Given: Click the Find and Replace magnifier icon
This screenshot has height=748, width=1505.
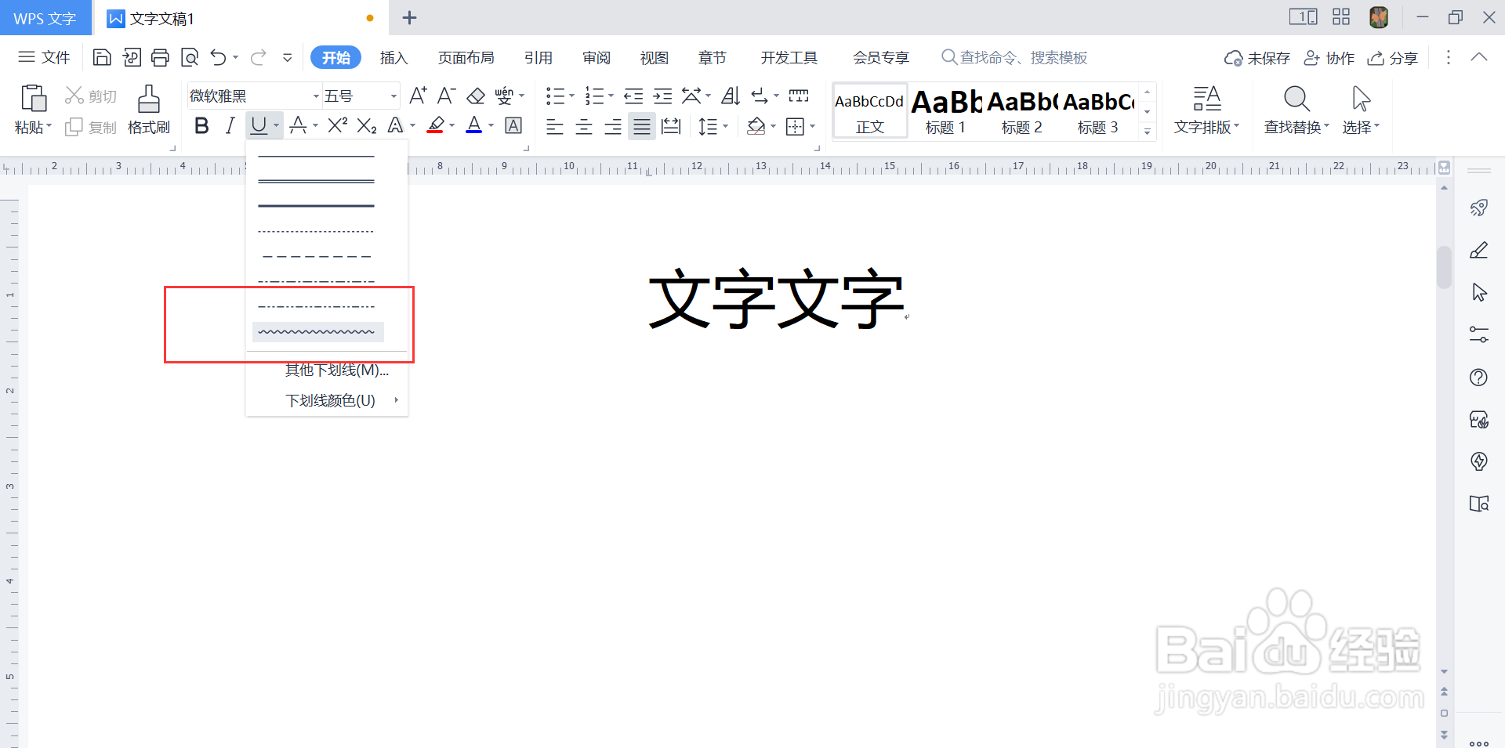Looking at the screenshot, I should point(1296,99).
